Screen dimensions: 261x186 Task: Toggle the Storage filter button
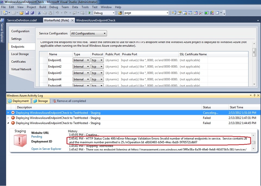click(x=41, y=101)
